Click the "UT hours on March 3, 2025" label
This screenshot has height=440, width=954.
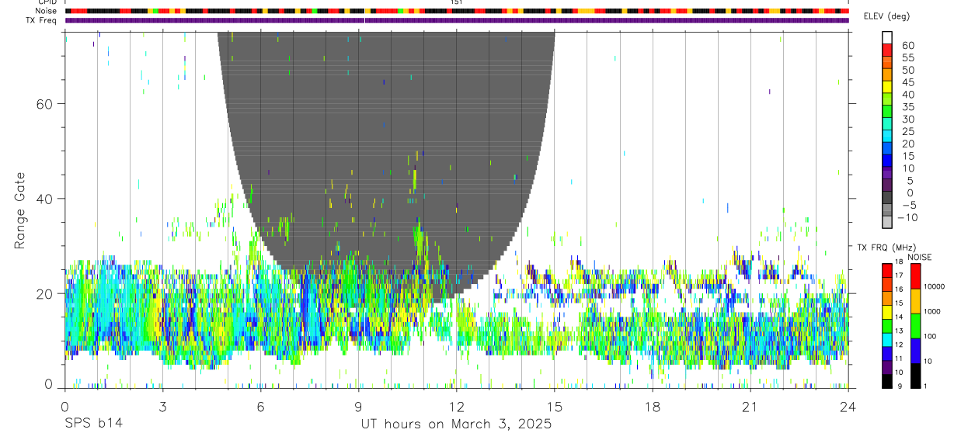tap(456, 424)
